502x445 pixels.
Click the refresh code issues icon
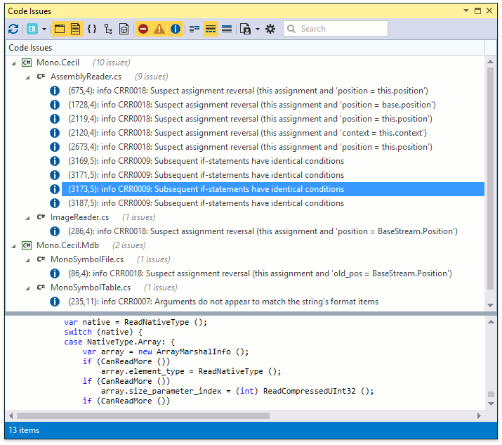click(13, 29)
